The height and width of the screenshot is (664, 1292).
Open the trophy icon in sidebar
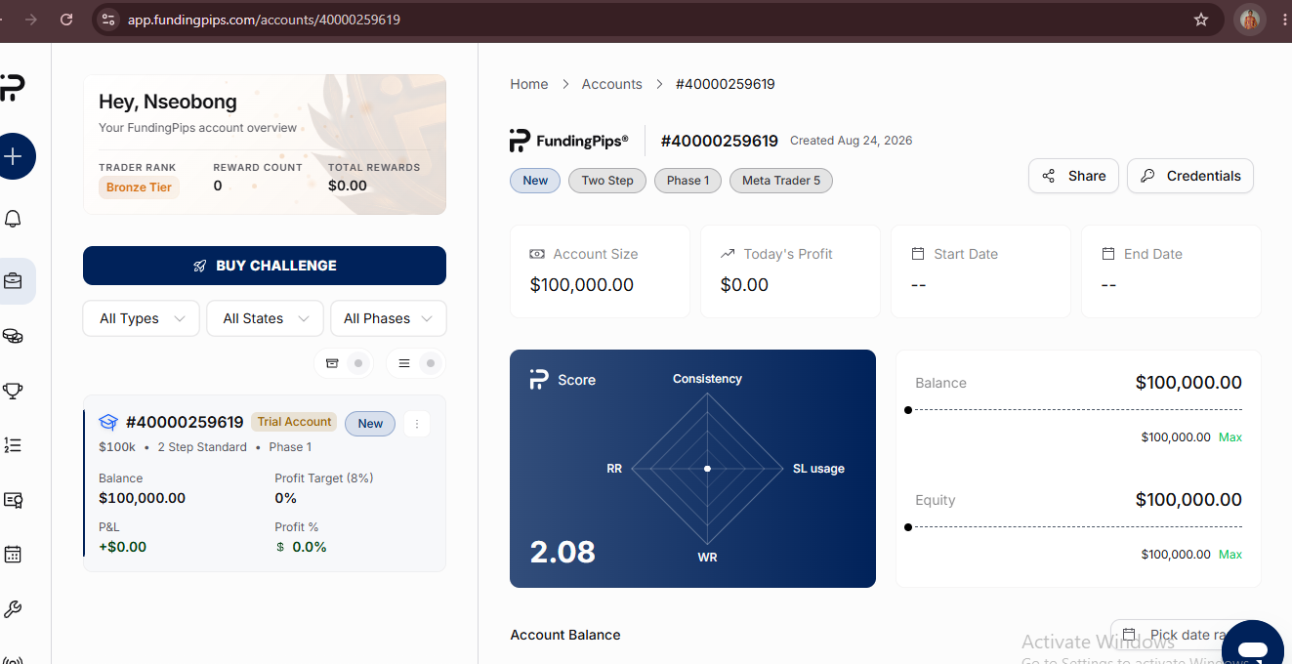click(x=13, y=391)
